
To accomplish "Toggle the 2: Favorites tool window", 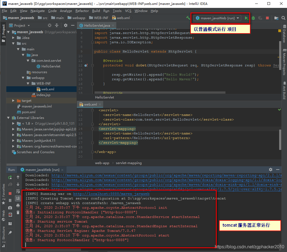I will tap(4, 194).
